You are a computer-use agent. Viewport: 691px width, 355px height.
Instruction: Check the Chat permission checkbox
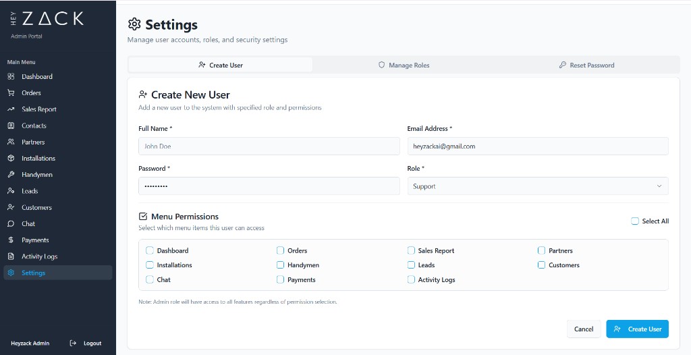(x=149, y=279)
